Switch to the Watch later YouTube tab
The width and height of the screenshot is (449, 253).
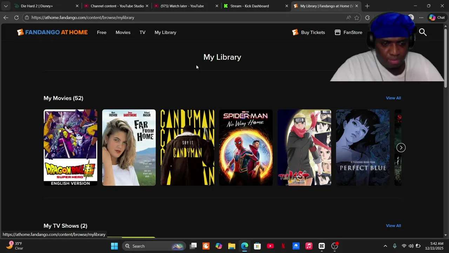click(x=186, y=6)
